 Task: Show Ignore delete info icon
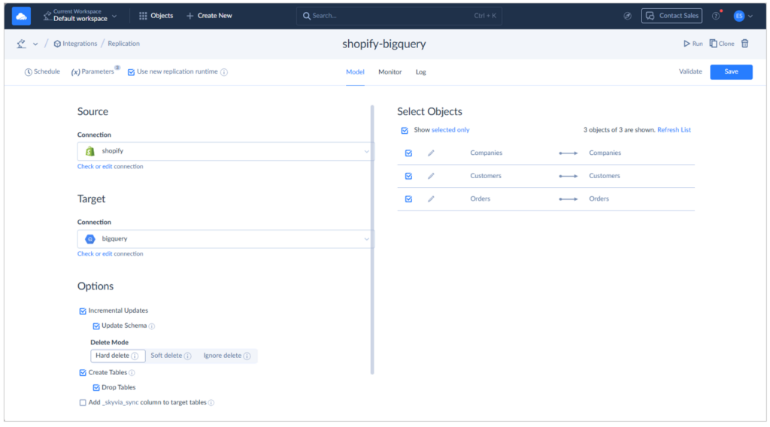point(247,356)
